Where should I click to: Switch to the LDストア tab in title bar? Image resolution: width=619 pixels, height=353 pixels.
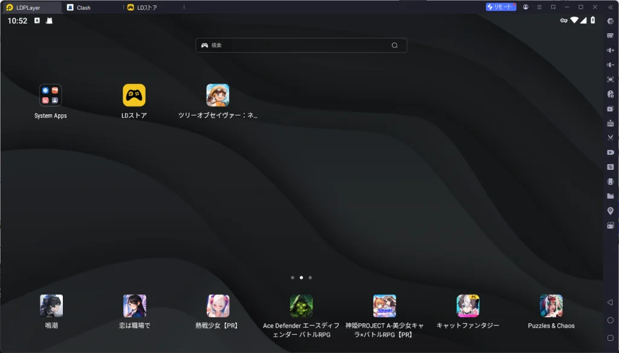coord(153,7)
